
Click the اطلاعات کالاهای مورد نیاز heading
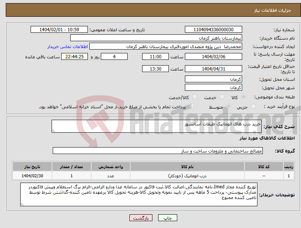pyautogui.click(x=267, y=138)
